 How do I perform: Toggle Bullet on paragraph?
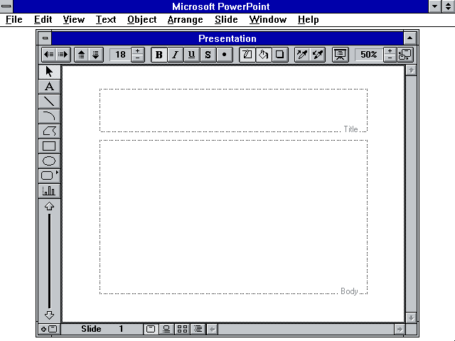click(x=225, y=55)
